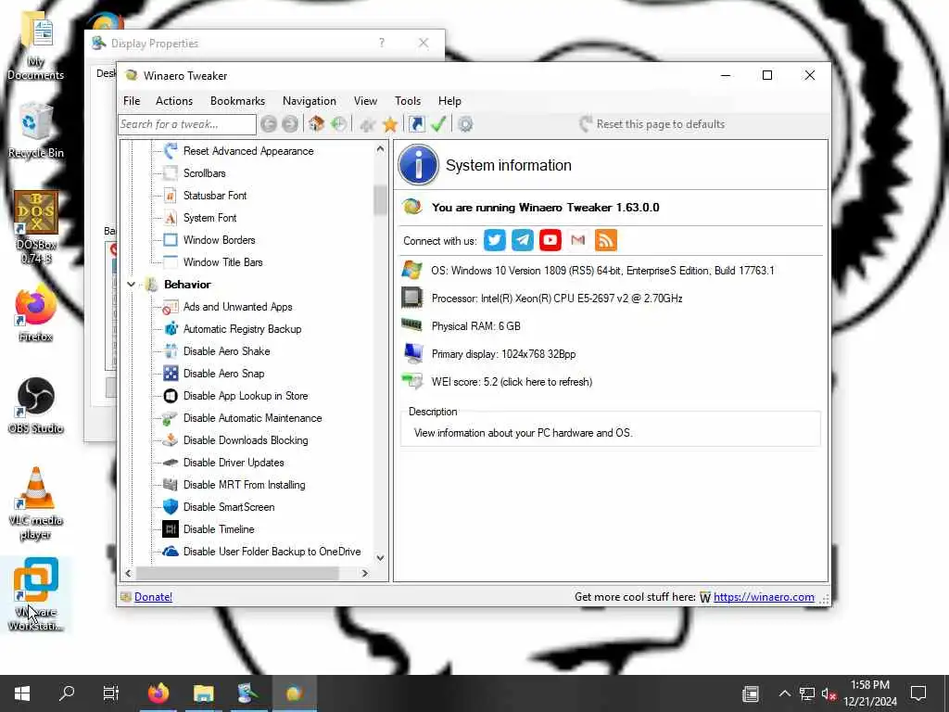Viewport: 949px width, 712px height.
Task: Click the Physical RAM: 6 GB line
Action: pyautogui.click(x=475, y=326)
